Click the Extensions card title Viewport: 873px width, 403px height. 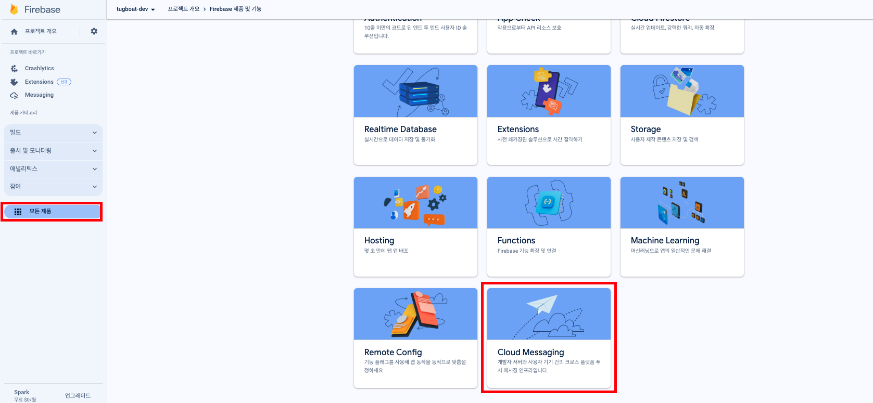pyautogui.click(x=518, y=129)
